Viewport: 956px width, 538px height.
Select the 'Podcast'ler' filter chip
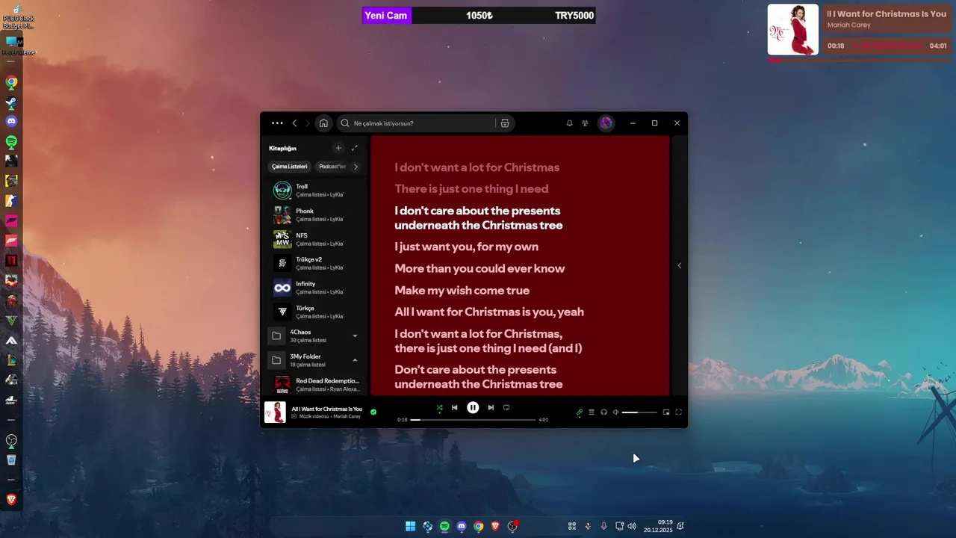pyautogui.click(x=333, y=167)
